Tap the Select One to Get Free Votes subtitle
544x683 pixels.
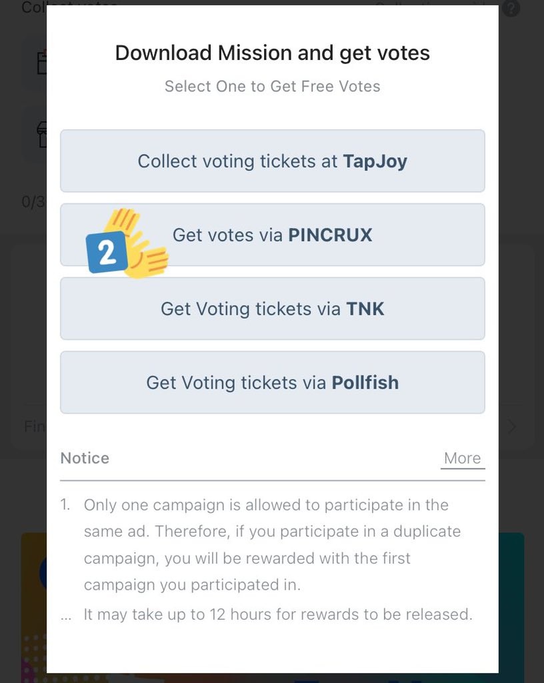coord(272,87)
